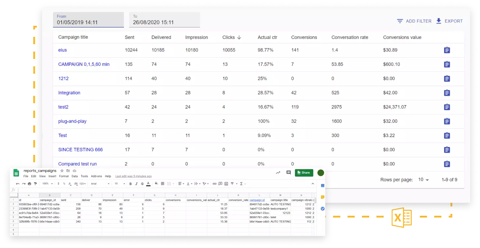Click the Bold icon in the Sheets toolbar

click(x=131, y=184)
